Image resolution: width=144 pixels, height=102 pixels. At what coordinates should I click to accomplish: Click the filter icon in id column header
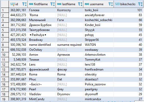(x=23, y=4)
